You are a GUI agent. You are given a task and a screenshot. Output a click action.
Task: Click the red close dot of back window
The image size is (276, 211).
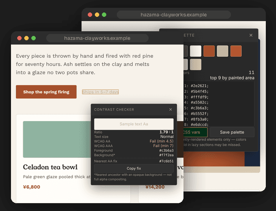[x=90, y=15]
